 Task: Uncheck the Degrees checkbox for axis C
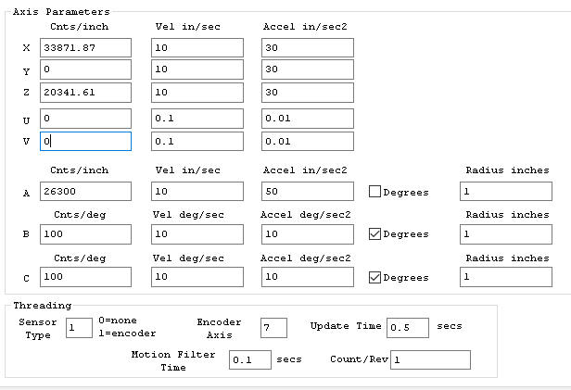pyautogui.click(x=375, y=277)
